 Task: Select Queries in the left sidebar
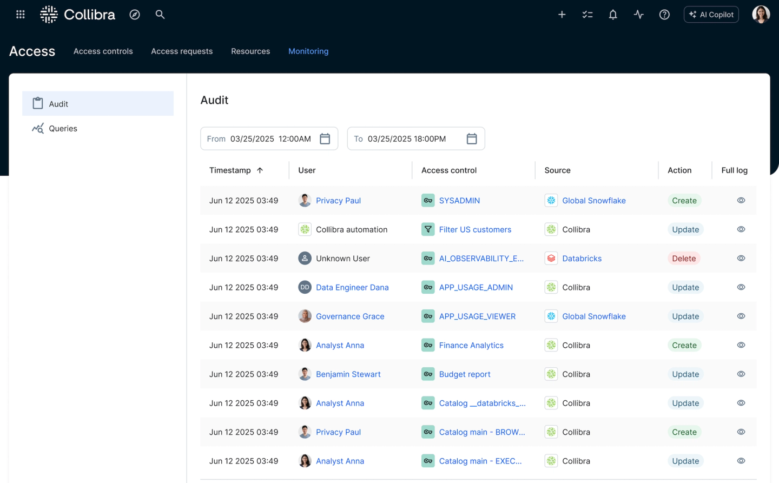(63, 129)
